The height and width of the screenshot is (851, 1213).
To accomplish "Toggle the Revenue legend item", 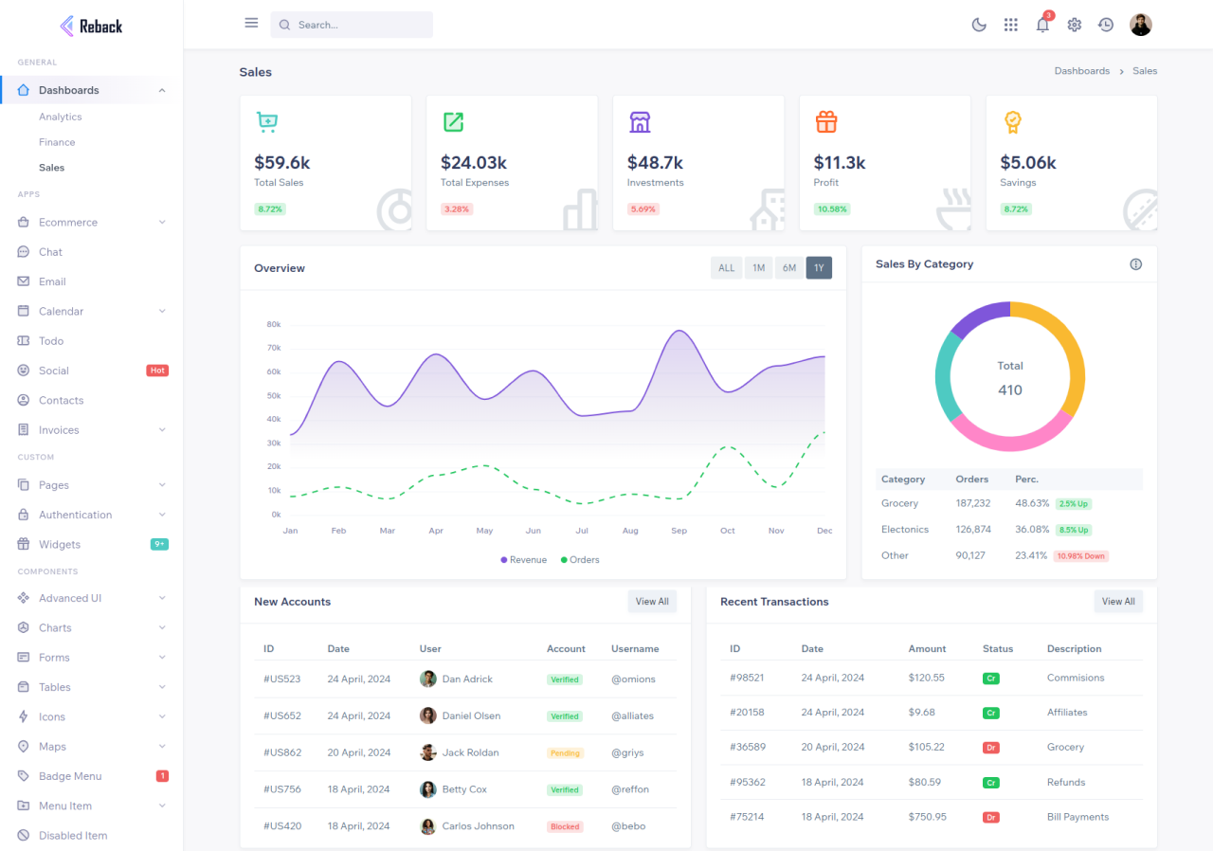I will 524,560.
